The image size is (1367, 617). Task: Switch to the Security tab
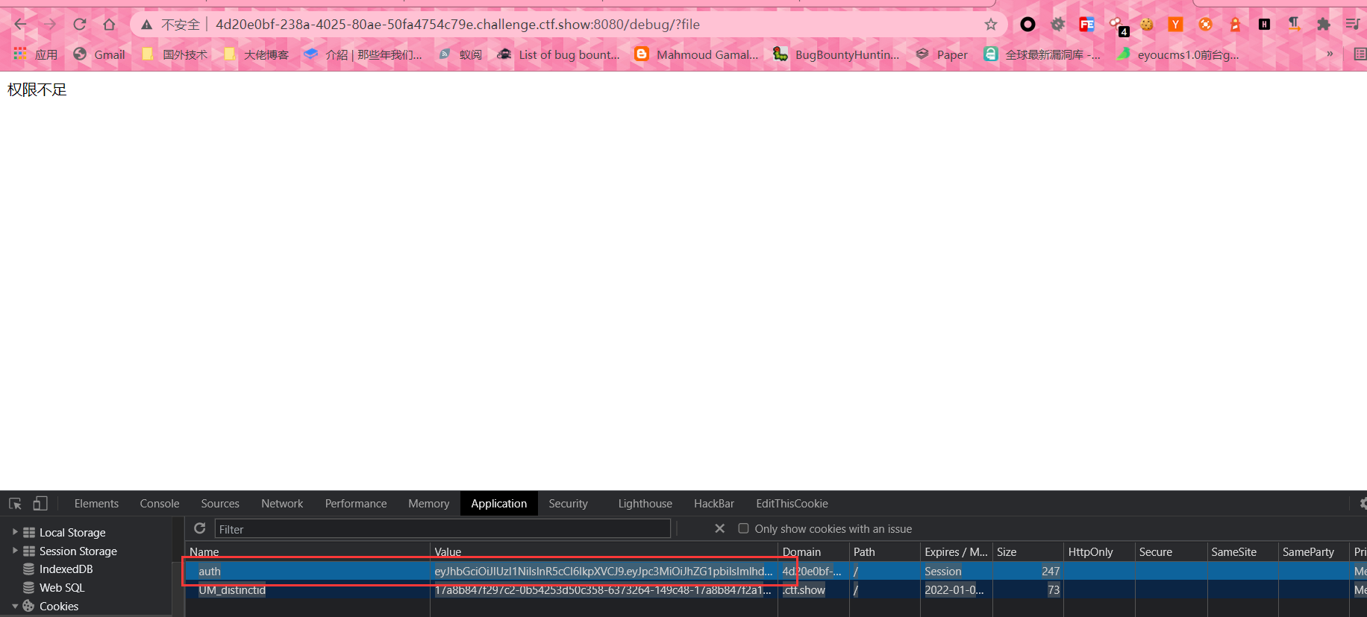568,504
